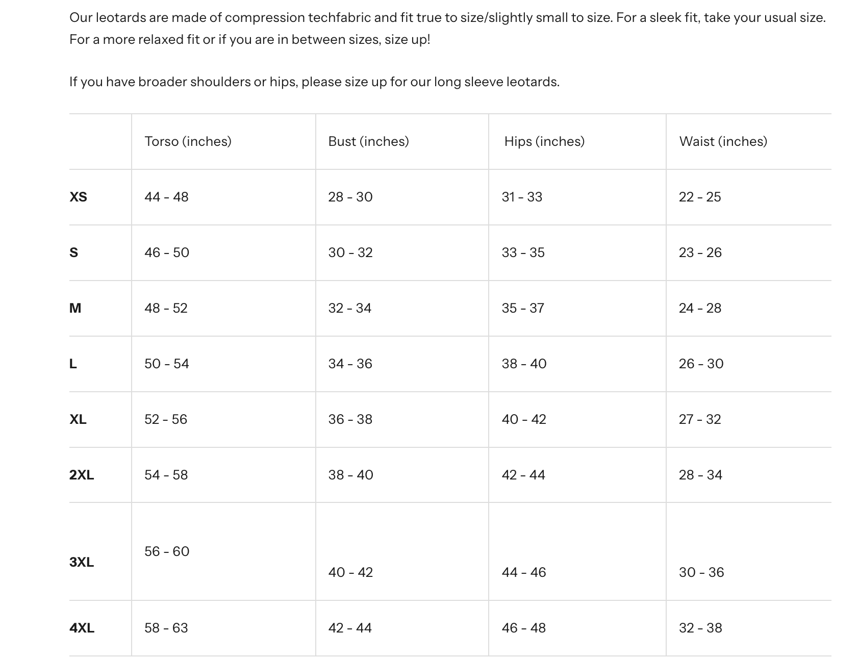Select the L size row label
The image size is (858, 658).
click(x=73, y=364)
